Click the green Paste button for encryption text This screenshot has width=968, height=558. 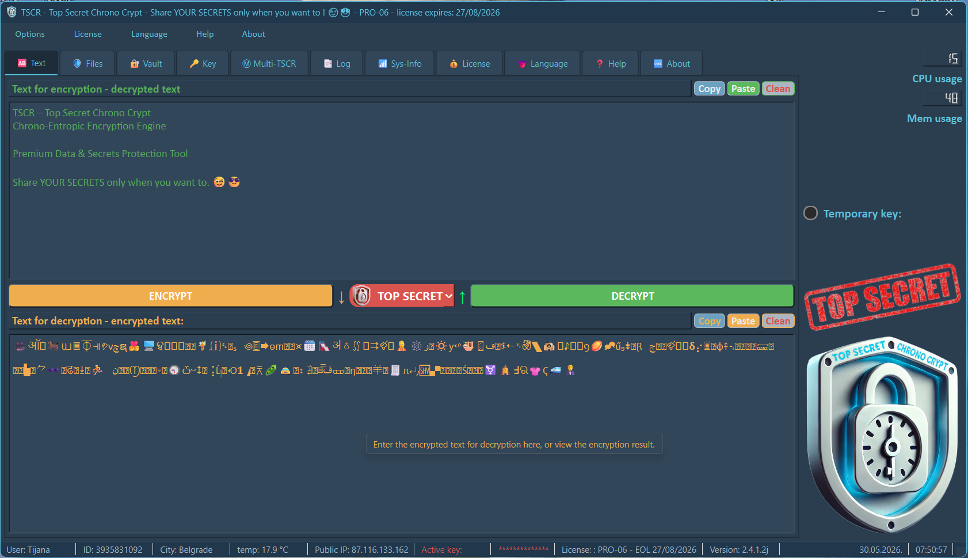pyautogui.click(x=743, y=89)
